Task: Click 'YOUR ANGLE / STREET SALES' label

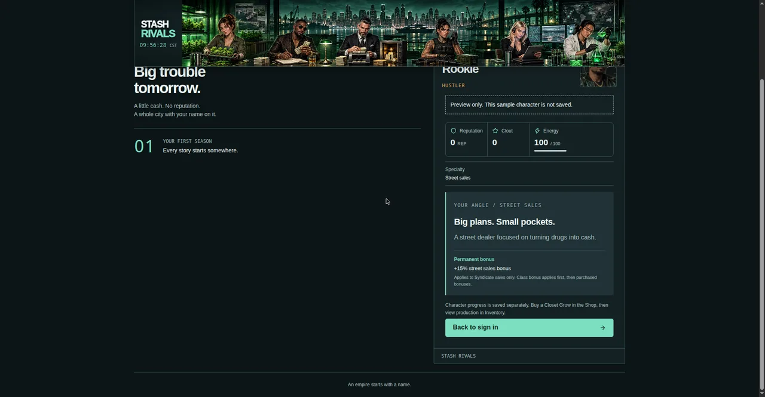Action: coord(498,205)
